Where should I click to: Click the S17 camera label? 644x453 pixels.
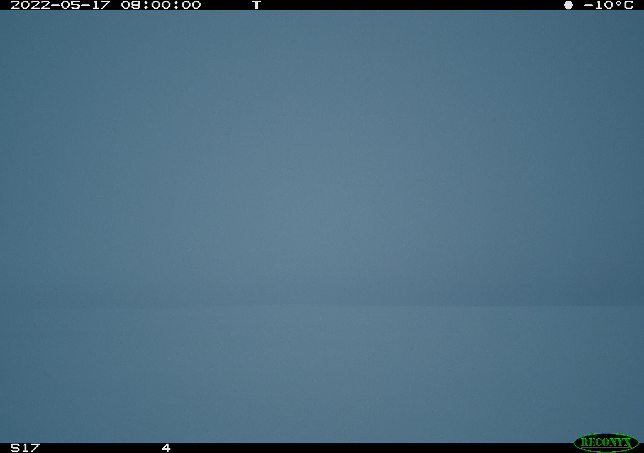tap(25, 448)
